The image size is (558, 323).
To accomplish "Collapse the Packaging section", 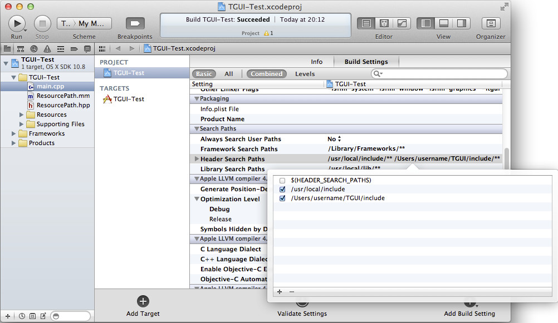I will click(x=197, y=99).
